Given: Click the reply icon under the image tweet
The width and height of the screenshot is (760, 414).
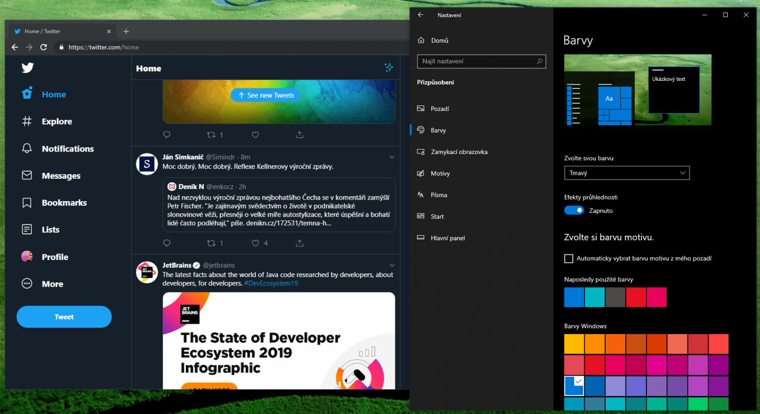Looking at the screenshot, I should coord(167,135).
